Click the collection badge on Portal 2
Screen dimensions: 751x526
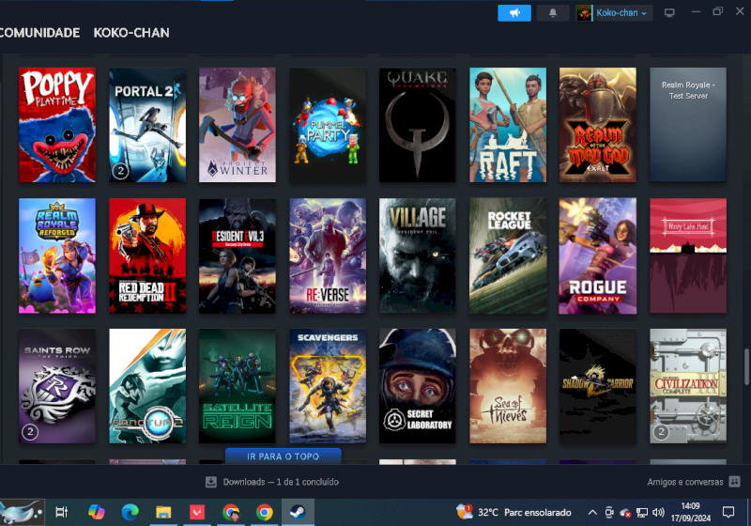pos(121,171)
